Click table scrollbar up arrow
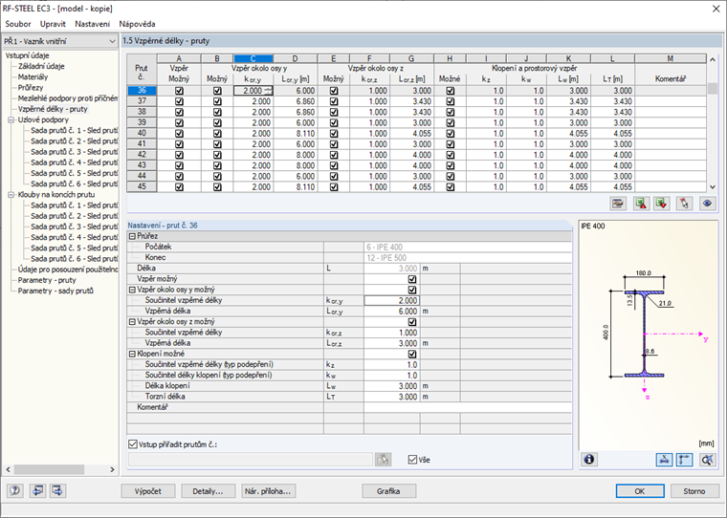 click(x=713, y=59)
